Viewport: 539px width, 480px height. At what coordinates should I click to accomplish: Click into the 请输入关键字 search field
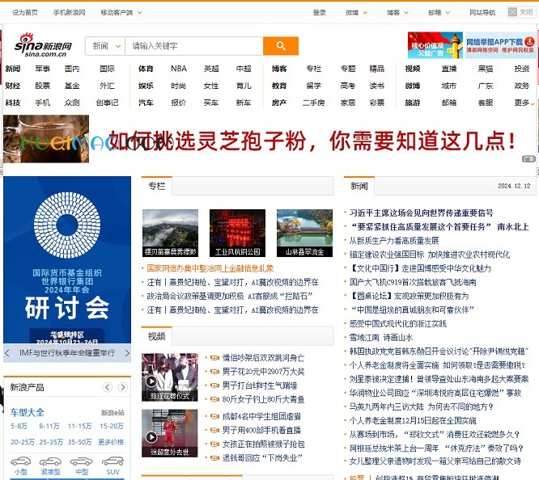194,46
